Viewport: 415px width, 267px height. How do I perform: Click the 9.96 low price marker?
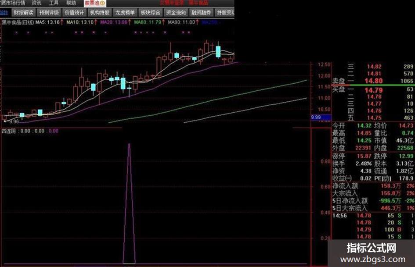14,121
